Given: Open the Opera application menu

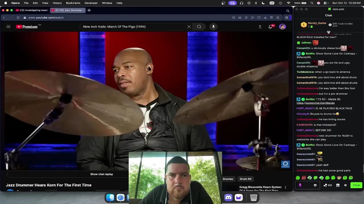Looking at the screenshot, I should pos(15,3).
